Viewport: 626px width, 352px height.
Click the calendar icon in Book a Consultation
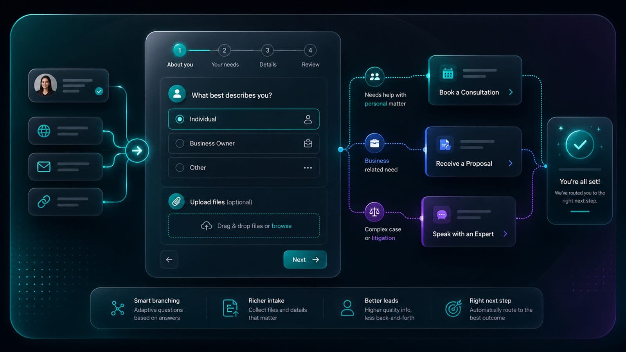click(x=448, y=73)
